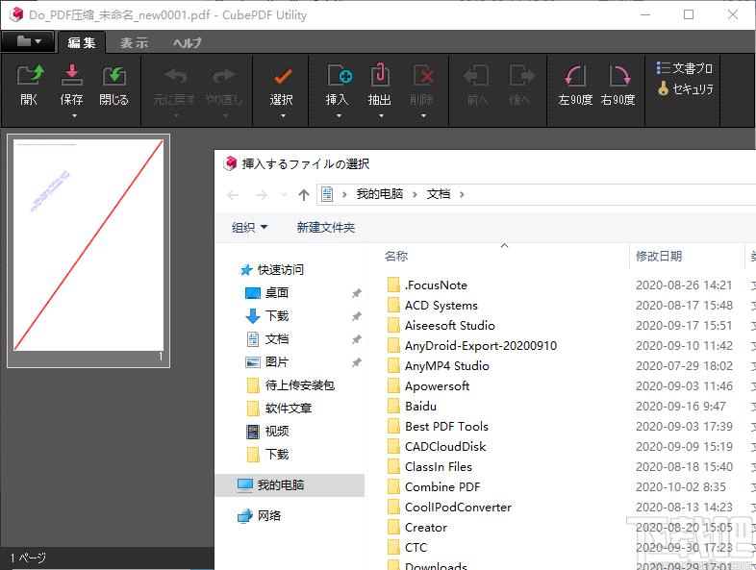Click the 保存 (Save) toolbar icon
The image size is (756, 570).
click(x=71, y=76)
